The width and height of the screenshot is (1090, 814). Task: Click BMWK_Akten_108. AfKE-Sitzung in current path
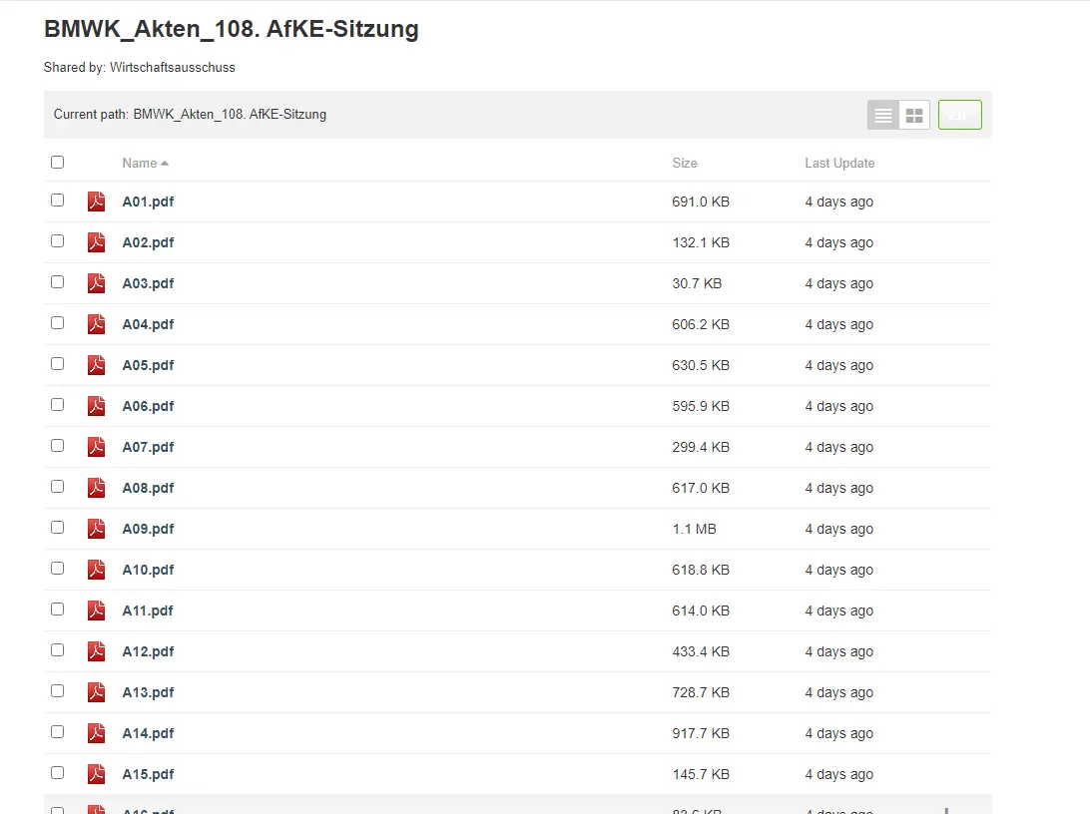[x=230, y=114]
